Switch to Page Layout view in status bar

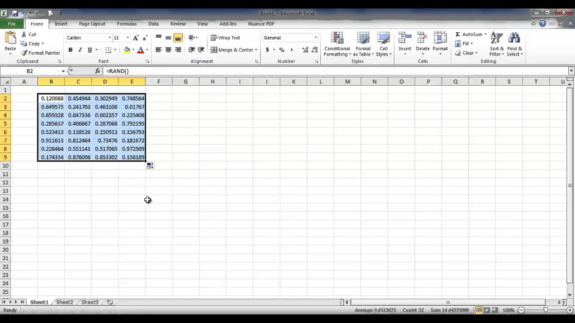(487, 310)
